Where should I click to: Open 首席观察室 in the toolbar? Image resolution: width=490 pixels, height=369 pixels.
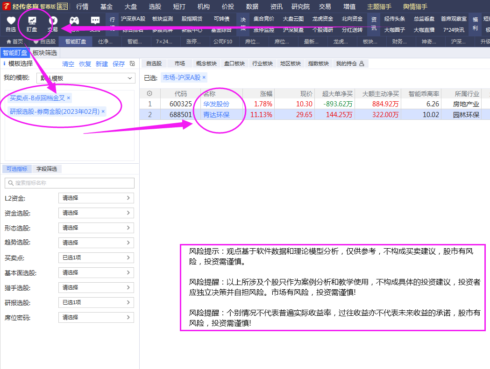(454, 19)
